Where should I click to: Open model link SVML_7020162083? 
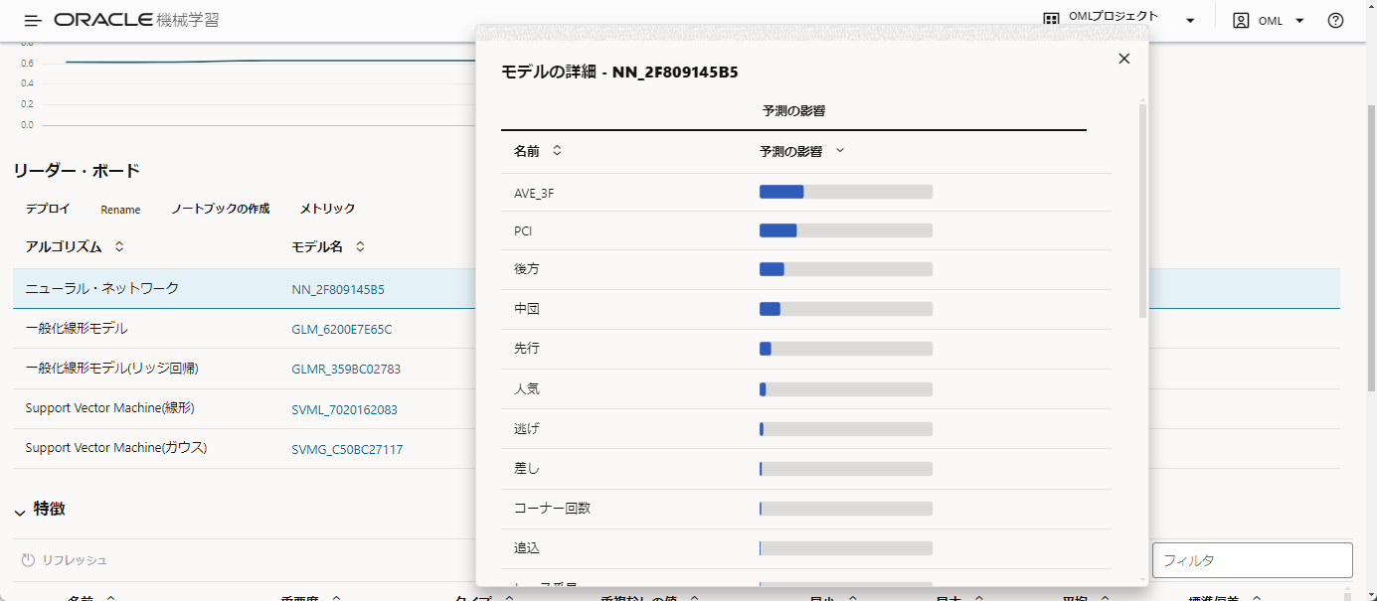pos(344,409)
